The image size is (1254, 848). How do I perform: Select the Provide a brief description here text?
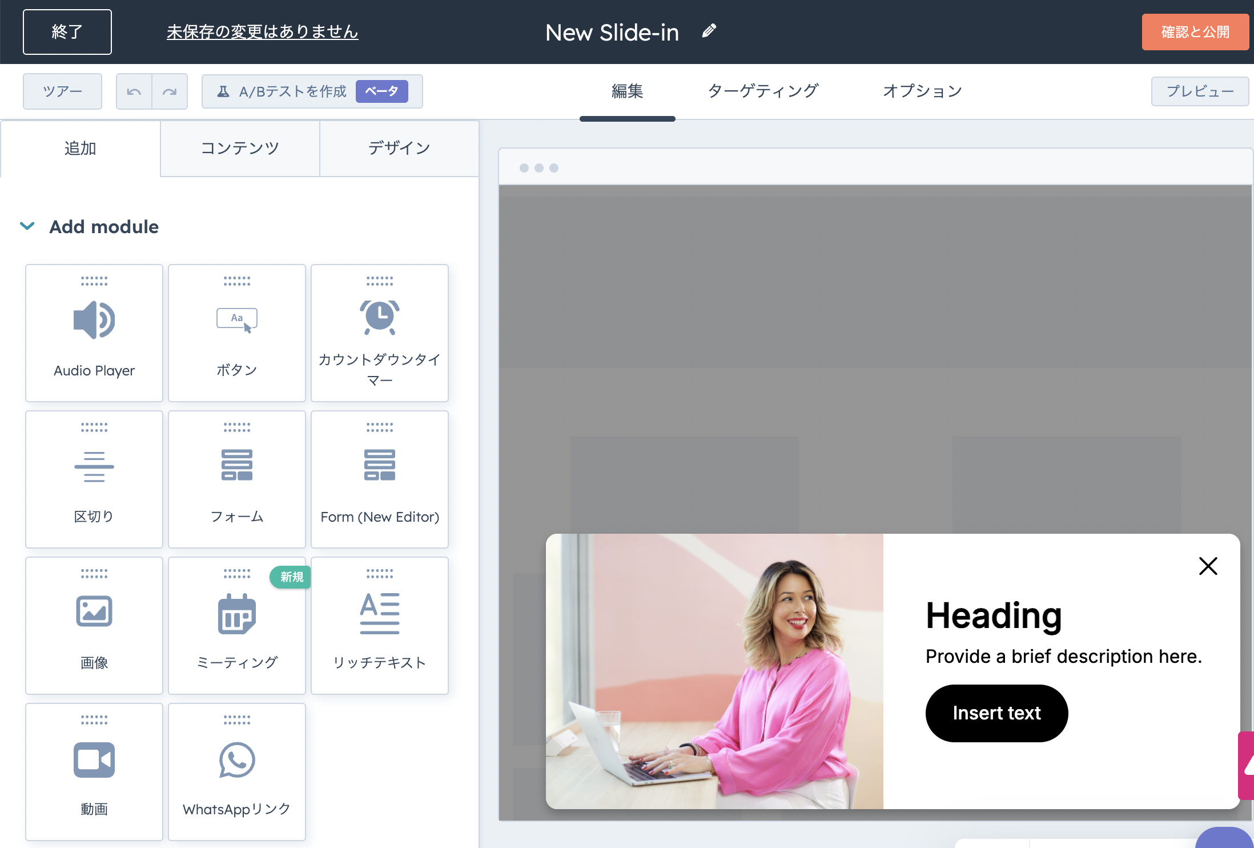1063,656
